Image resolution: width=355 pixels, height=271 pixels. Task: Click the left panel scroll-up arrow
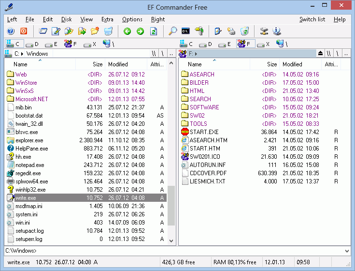click(171, 63)
